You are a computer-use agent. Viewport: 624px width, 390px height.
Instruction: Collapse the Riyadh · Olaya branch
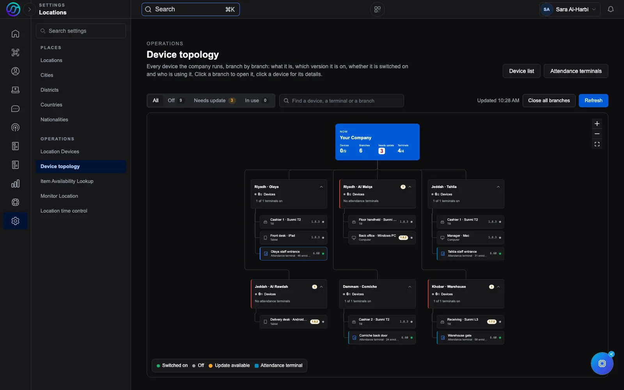click(x=321, y=187)
